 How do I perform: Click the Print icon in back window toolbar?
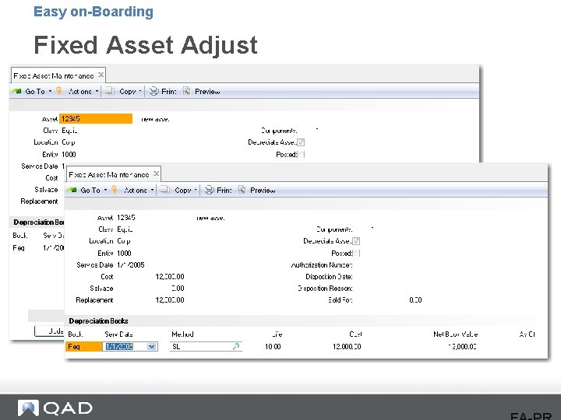[153, 92]
